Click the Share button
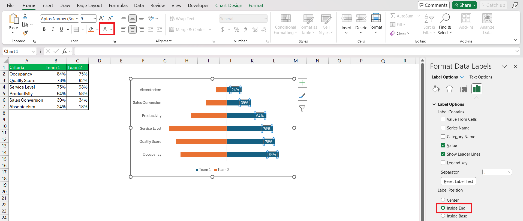 (464, 5)
